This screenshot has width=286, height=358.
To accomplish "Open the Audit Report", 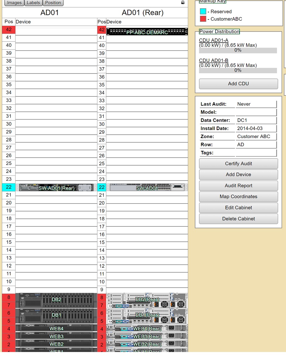I will 238,186.
